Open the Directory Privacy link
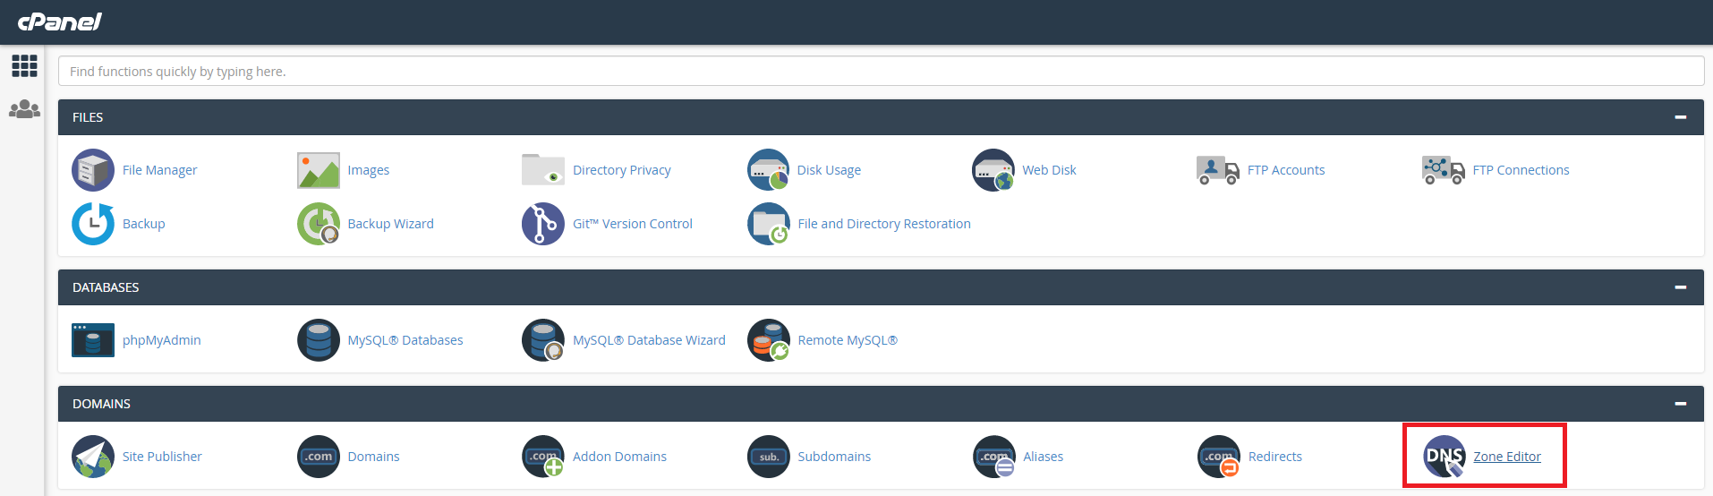 coord(622,170)
